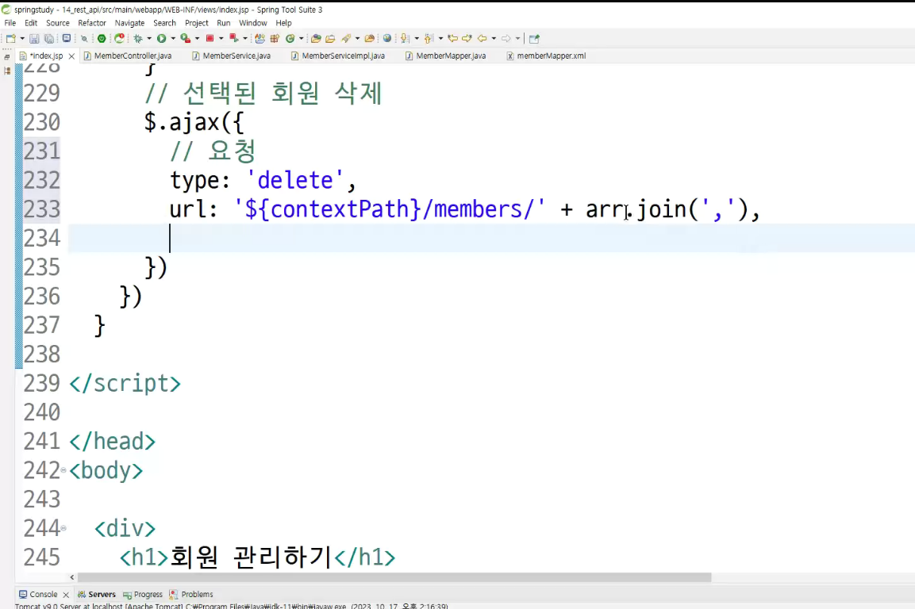Click the Coverage run icon

(x=186, y=39)
